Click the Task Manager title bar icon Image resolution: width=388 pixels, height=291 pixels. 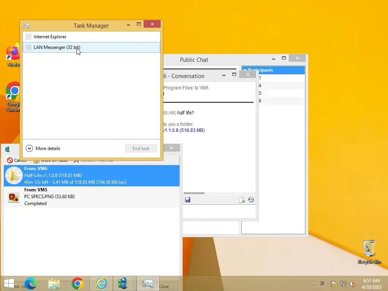coord(27,26)
